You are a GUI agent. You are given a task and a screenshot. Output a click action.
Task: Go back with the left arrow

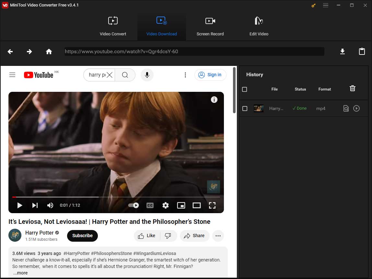(x=10, y=52)
